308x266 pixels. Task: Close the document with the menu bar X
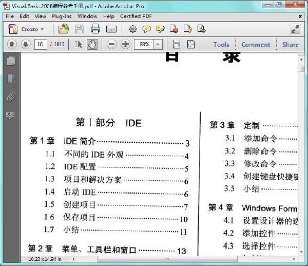pos(300,16)
